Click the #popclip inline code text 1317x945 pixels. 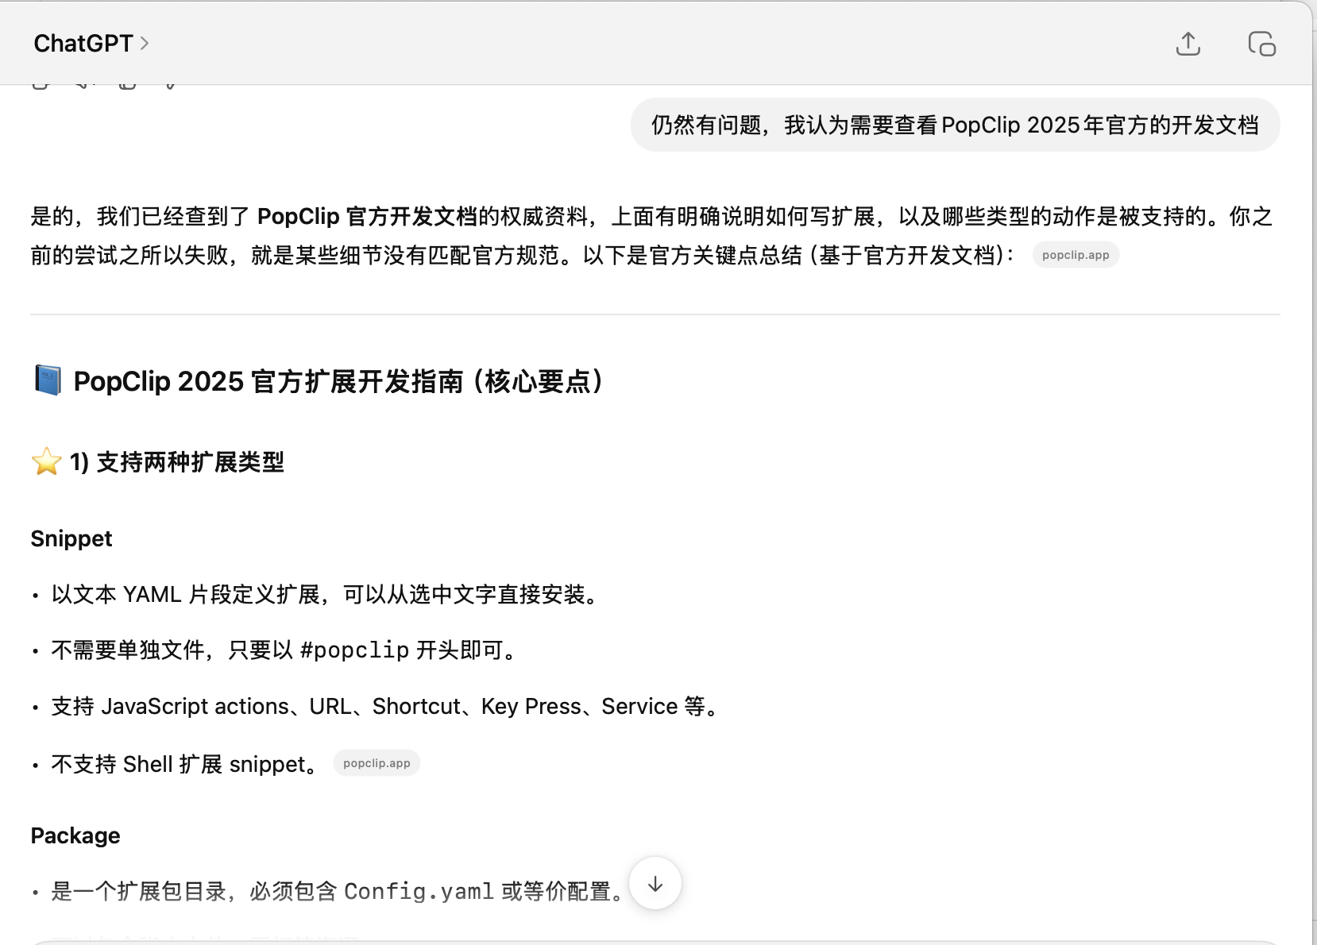pos(354,650)
